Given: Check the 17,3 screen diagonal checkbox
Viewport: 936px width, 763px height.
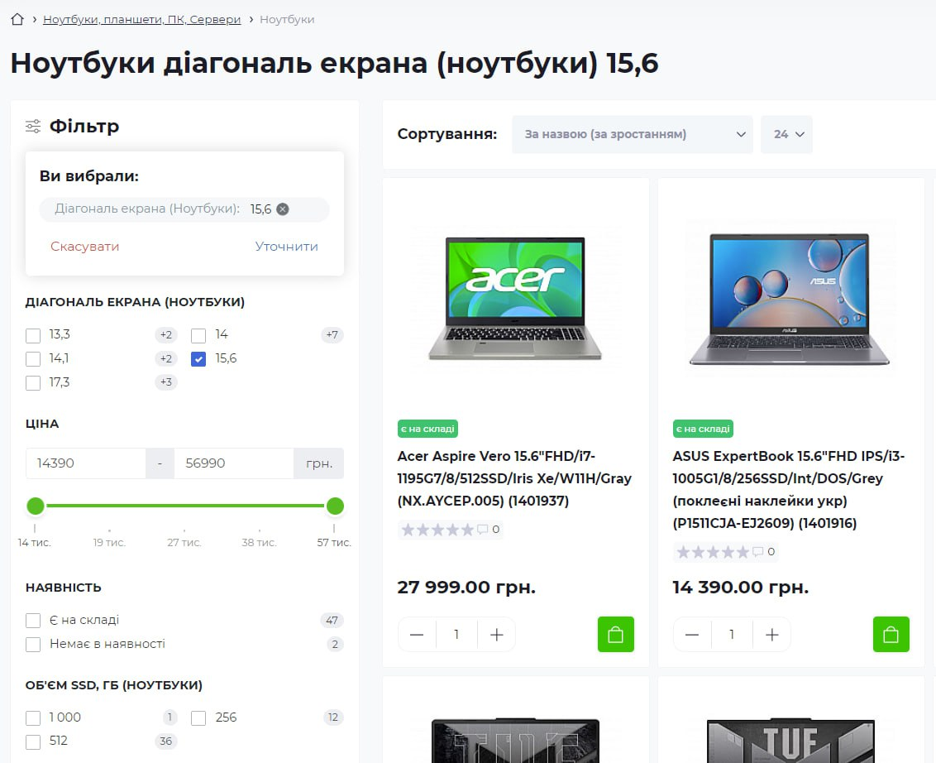Looking at the screenshot, I should pyautogui.click(x=33, y=383).
